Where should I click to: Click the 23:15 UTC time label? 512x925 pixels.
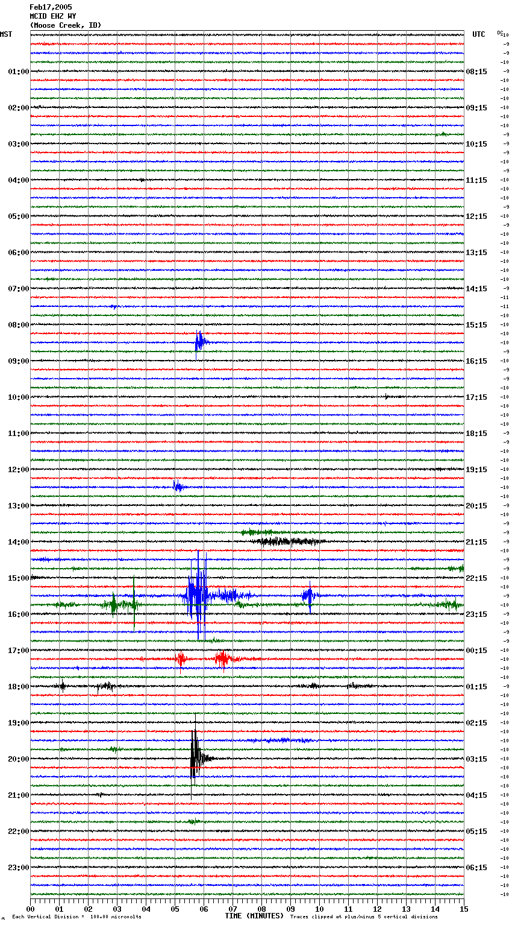tap(476, 614)
